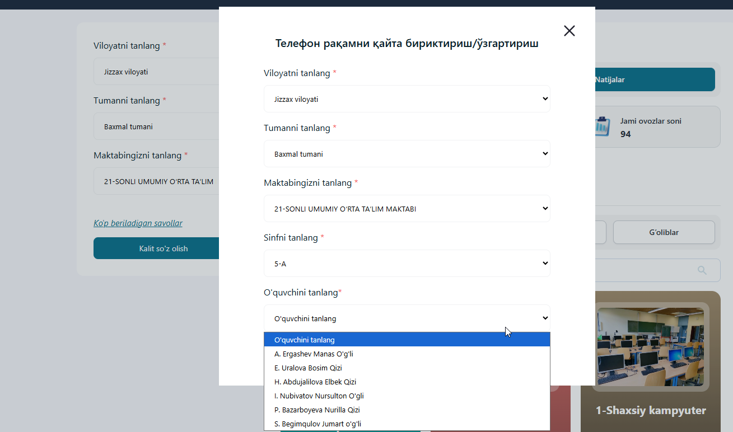Image resolution: width=733 pixels, height=432 pixels.
Task: Click the 1-Shaxsiy kampyuter card title
Action: coord(651,411)
